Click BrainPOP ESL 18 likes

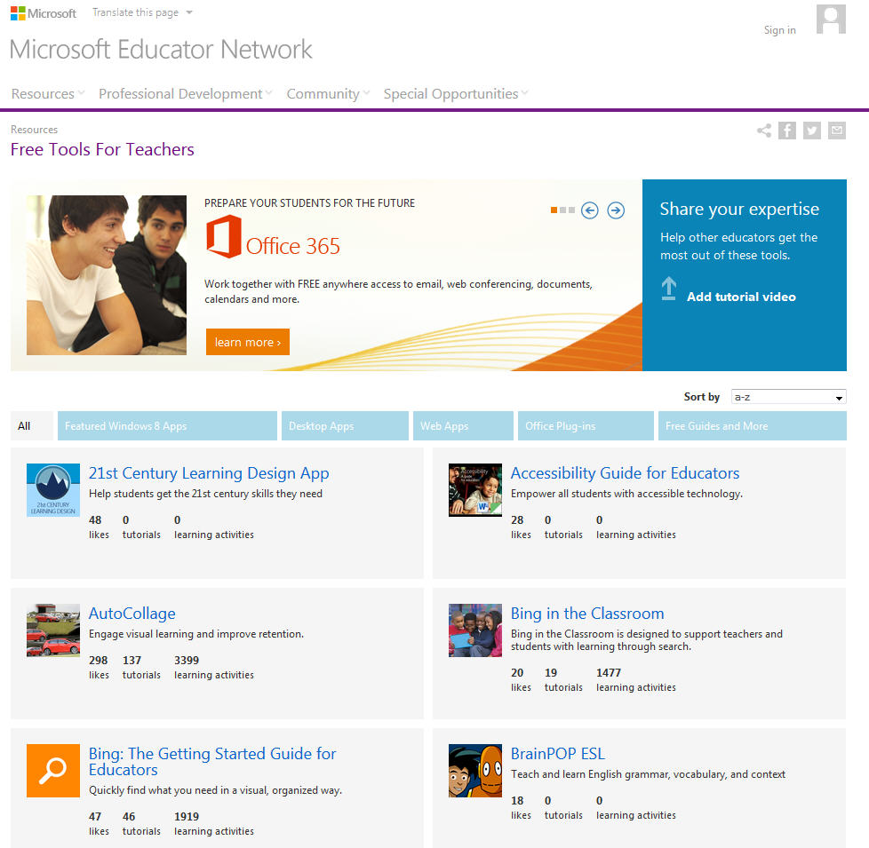(x=517, y=800)
